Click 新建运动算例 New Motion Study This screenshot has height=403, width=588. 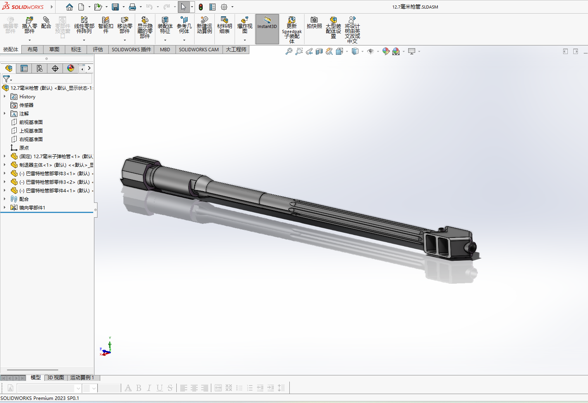tap(204, 25)
